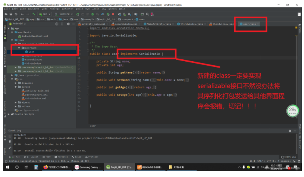
Task: Click the Profile app gauge icon
Action: pyautogui.click(x=103, y=14)
